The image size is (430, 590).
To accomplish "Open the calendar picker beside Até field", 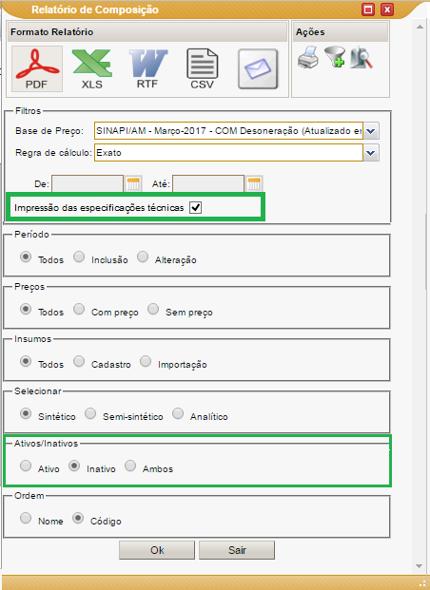I will 254,184.
